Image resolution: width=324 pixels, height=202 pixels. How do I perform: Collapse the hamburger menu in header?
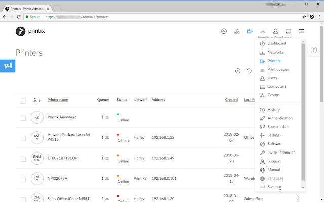302,31
